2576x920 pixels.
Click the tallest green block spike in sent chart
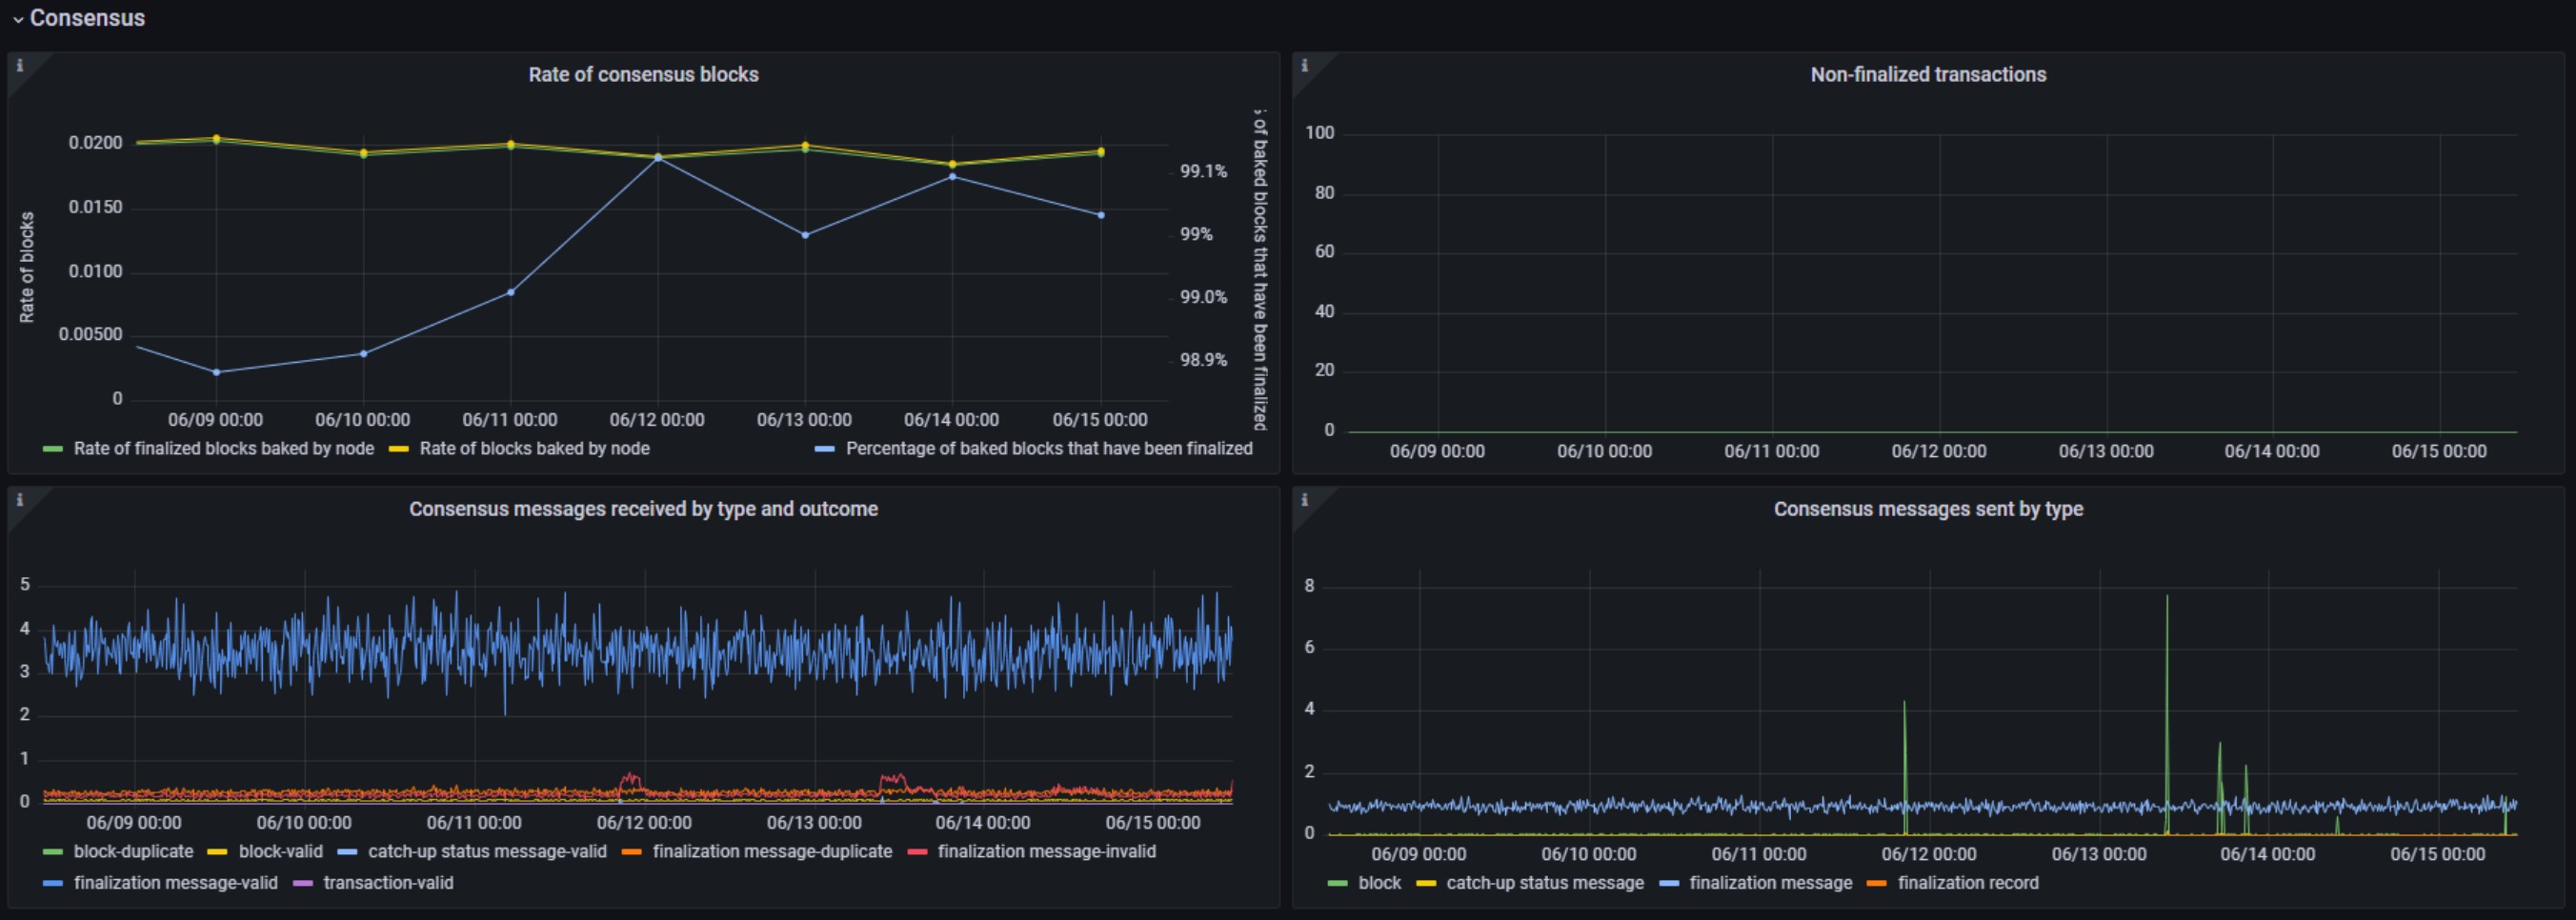pos(2167,600)
